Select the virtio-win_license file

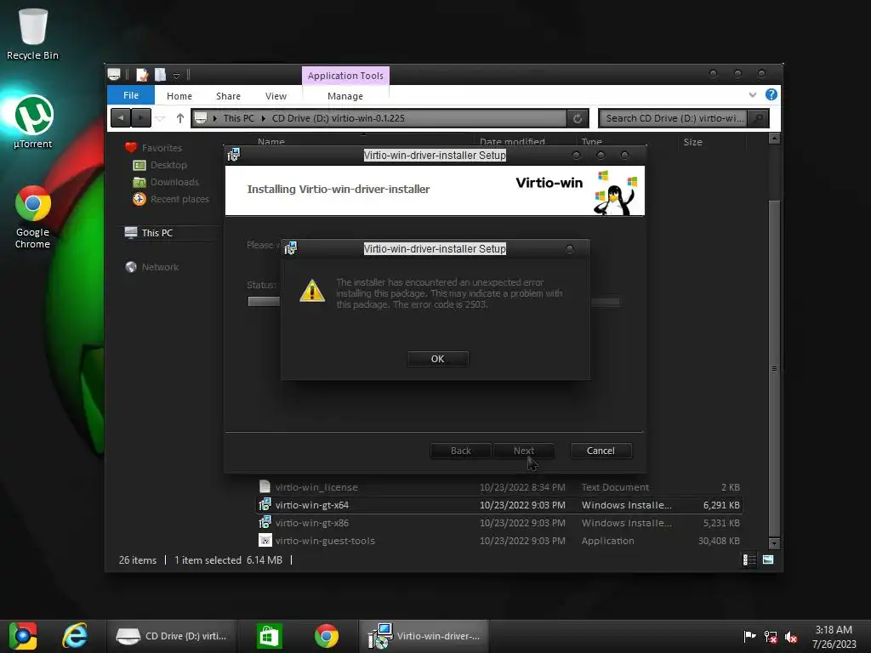coord(498,487)
